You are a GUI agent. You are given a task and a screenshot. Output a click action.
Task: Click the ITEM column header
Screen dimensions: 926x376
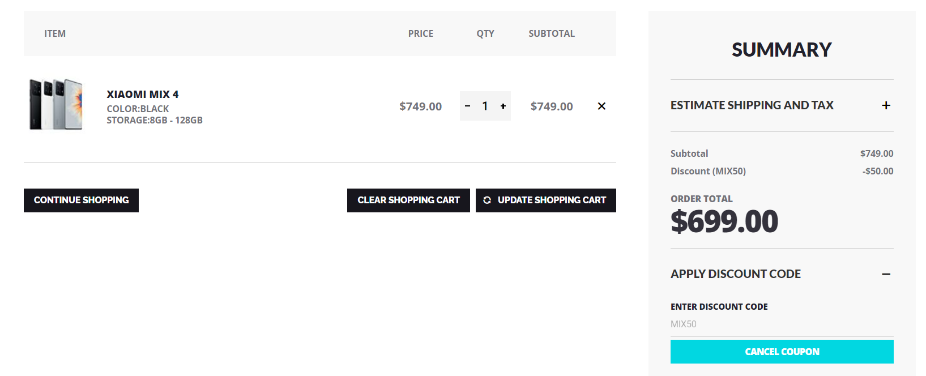(x=55, y=33)
